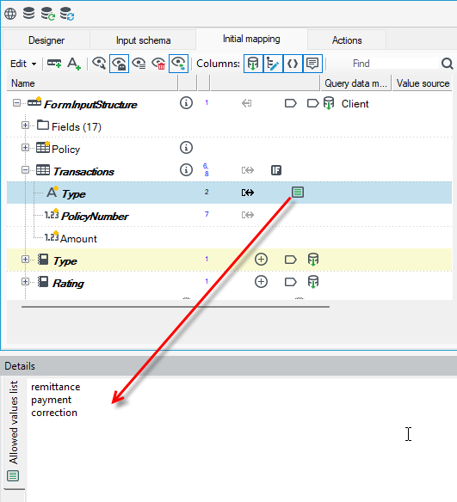
Task: Switch to the Input schema tab
Action: pyautogui.click(x=143, y=40)
